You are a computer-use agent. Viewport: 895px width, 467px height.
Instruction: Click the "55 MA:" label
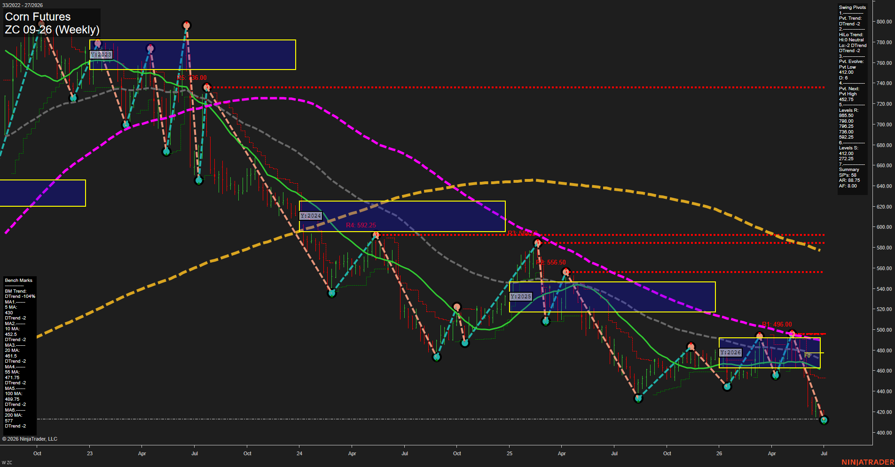pyautogui.click(x=12, y=372)
